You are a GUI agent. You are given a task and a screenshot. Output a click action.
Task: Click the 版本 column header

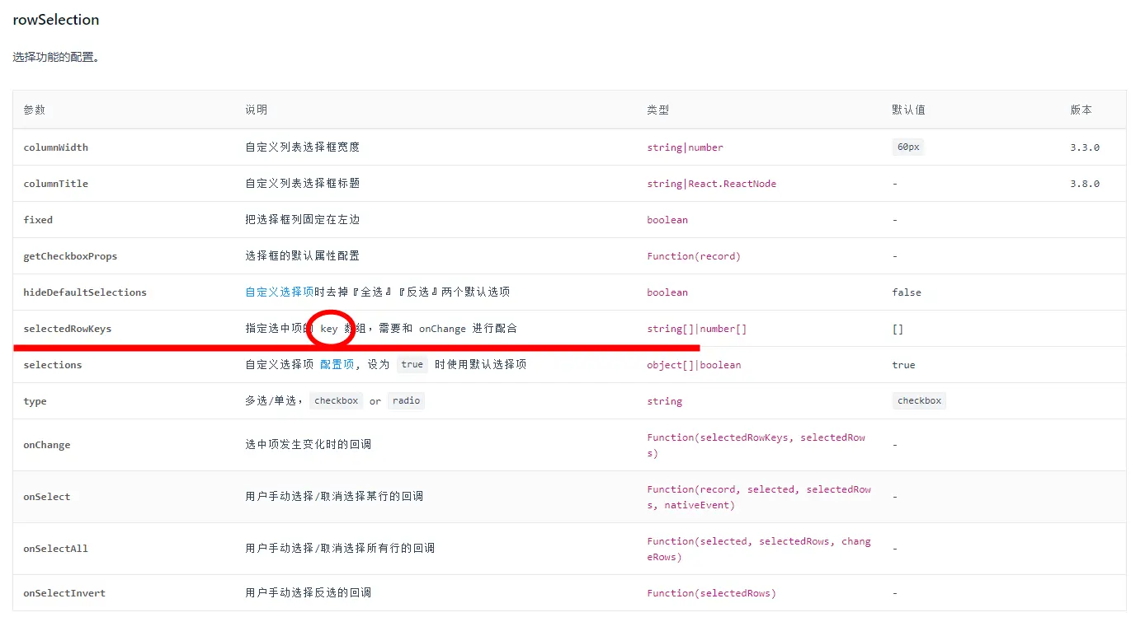click(1082, 110)
